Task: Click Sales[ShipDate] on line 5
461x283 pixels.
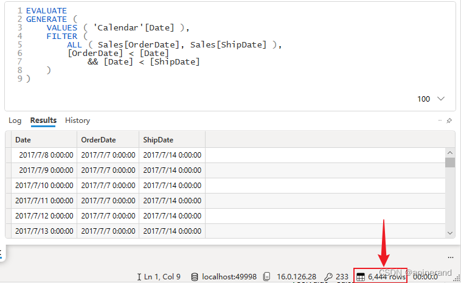Action: coord(229,45)
